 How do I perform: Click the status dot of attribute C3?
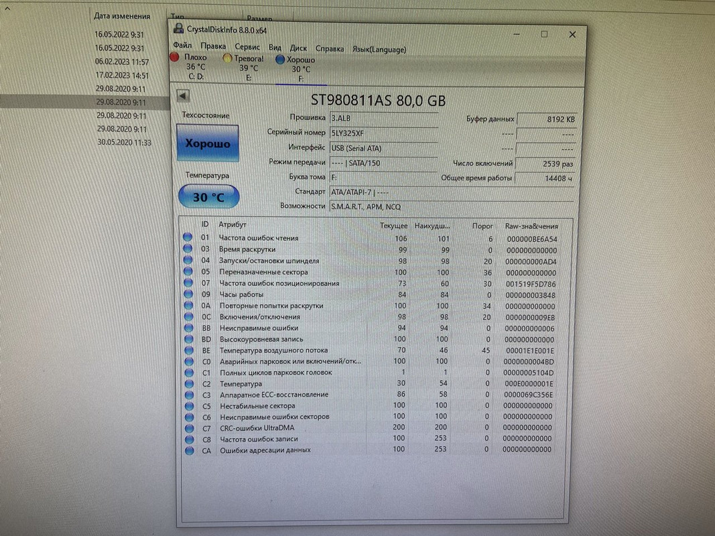[x=189, y=395]
